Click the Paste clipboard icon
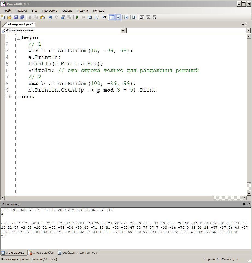 tap(43, 17)
